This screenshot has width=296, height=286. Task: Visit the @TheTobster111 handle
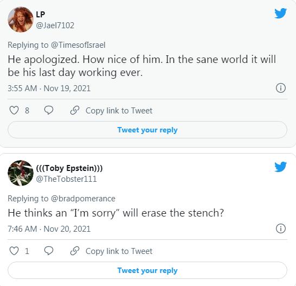coord(66,179)
